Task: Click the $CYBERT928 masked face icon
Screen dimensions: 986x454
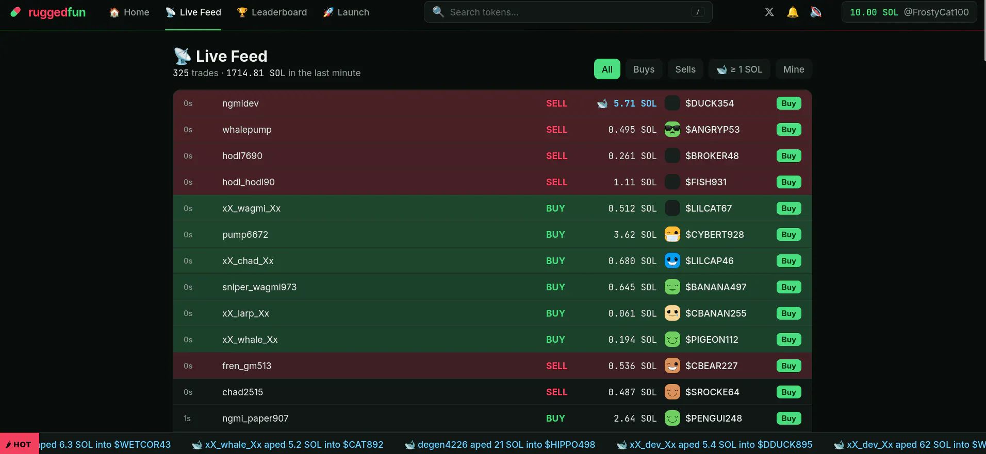Action: point(672,235)
